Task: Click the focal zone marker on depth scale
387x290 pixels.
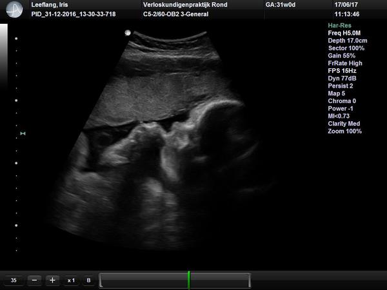Action: [23, 133]
